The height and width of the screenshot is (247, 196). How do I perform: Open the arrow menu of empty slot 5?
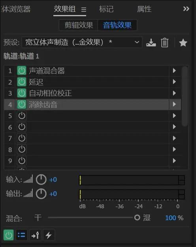(174, 116)
